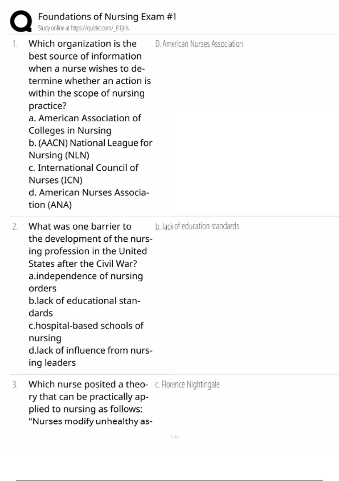Open the quizlet.com study link

[83, 28]
